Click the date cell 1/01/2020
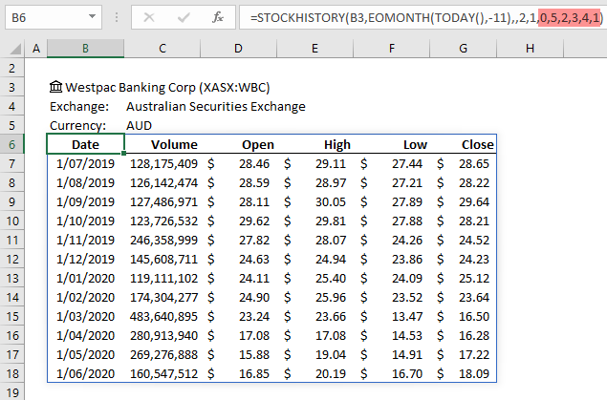The height and width of the screenshot is (400, 607). [x=85, y=278]
